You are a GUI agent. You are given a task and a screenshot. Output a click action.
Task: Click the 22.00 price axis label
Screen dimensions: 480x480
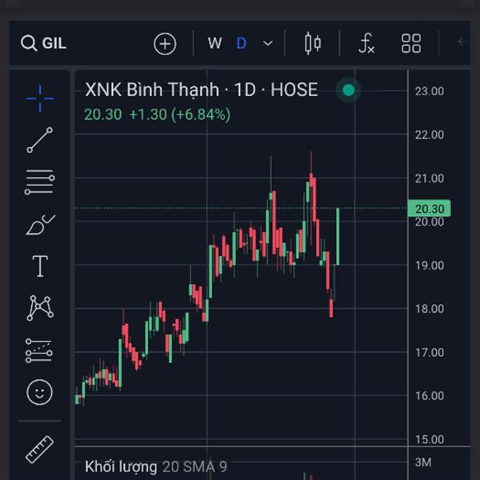coord(430,135)
